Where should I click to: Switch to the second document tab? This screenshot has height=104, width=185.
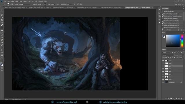click(x=40, y=8)
